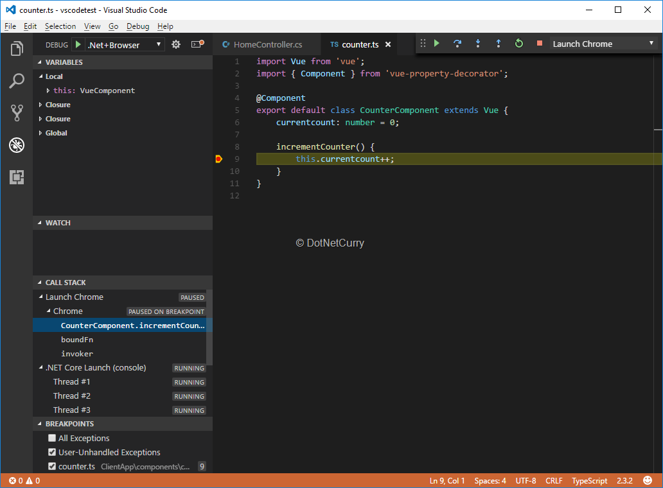Collapse the Chrome thread in call stack

(x=49, y=311)
